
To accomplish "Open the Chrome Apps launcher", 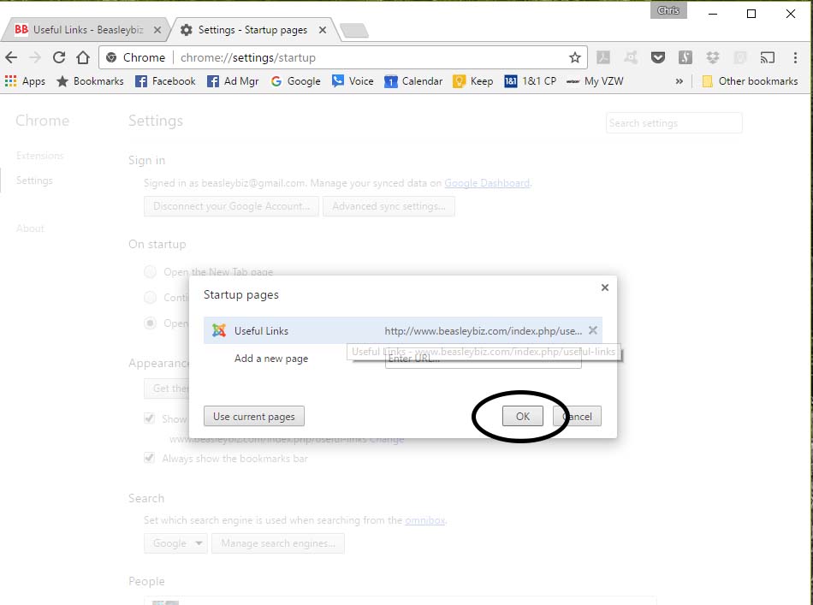I will [x=11, y=80].
